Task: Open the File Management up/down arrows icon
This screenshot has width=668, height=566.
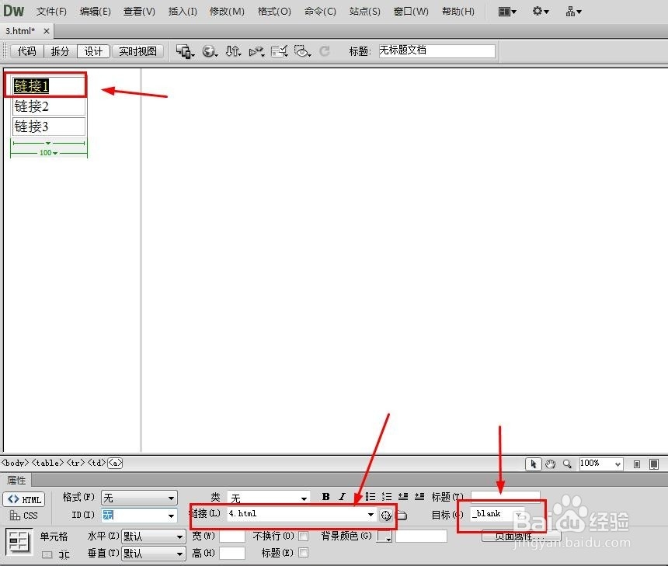Action: pyautogui.click(x=233, y=51)
